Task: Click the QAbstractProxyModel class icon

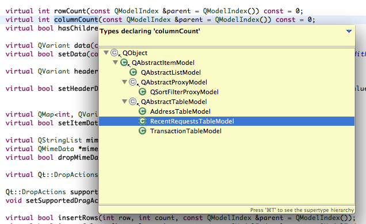Action: coord(133,82)
